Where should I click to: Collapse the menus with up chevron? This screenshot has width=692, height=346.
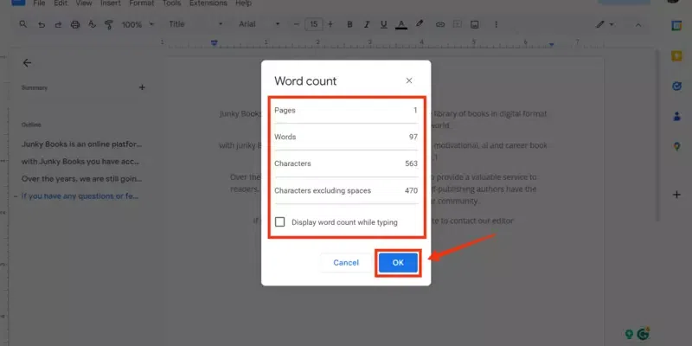pos(638,25)
